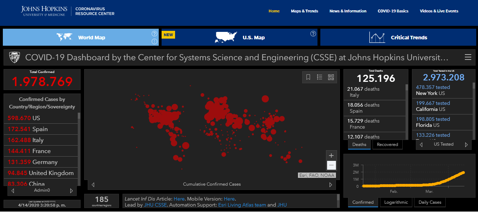Click the U.S. map silhouette icon
The height and width of the screenshot is (214, 478).
point(226,37)
